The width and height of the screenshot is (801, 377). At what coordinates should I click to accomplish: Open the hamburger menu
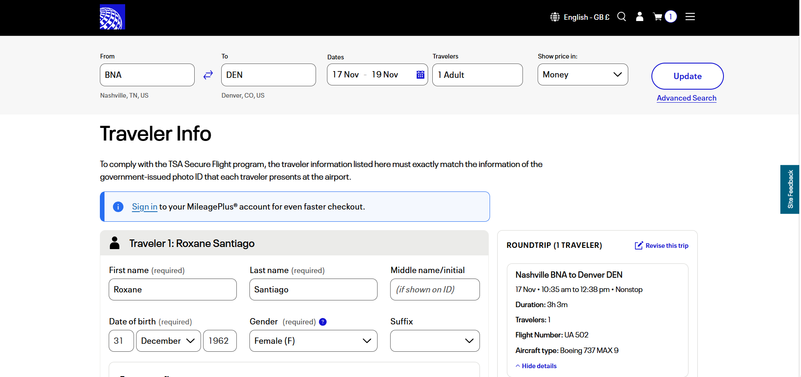pos(690,17)
